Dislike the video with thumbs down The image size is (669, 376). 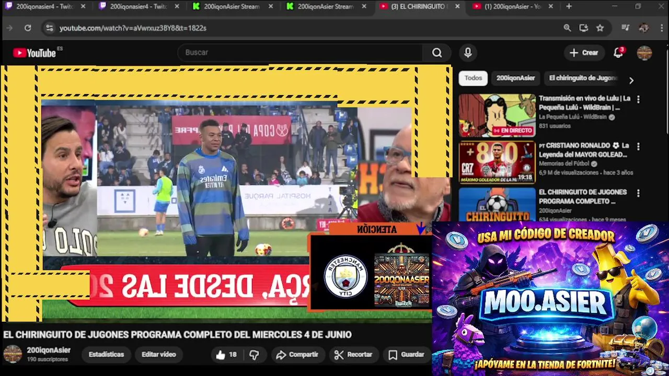tap(254, 355)
